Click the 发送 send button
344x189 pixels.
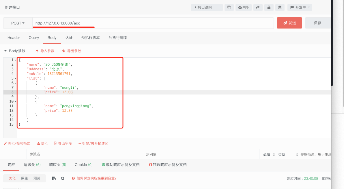pos(289,23)
